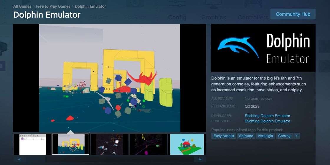This screenshot has height=165, width=330.
Task: Go to All Games breadcrumb
Action: (x=22, y=6)
